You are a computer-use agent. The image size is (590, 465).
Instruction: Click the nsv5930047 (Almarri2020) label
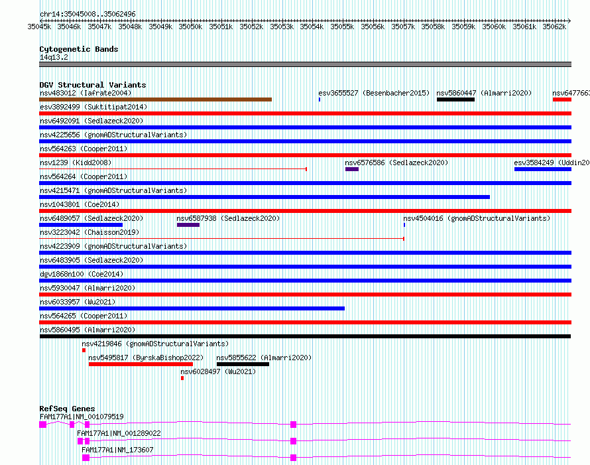pyautogui.click(x=88, y=288)
